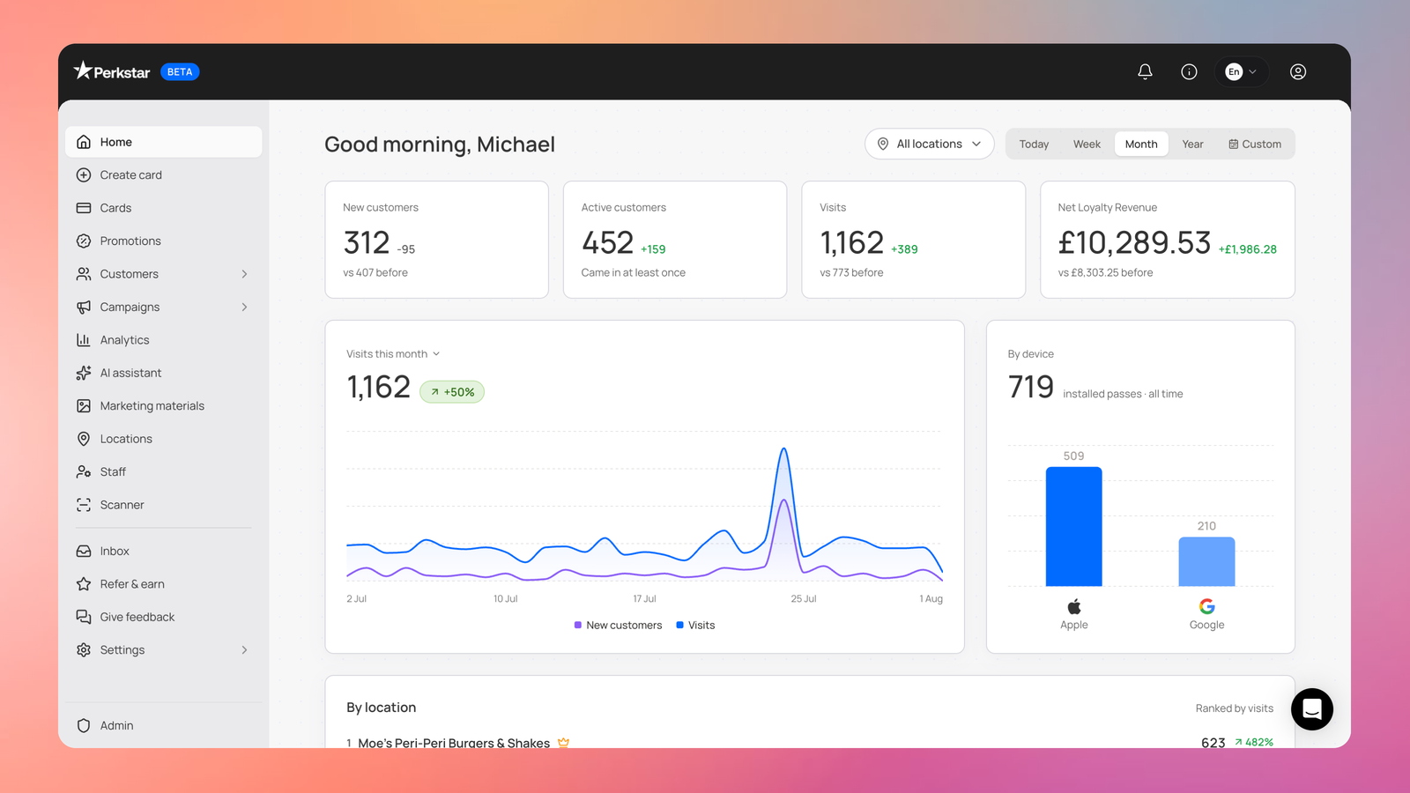Toggle the New customers legend series
Screen dimensions: 1410x793
618,626
